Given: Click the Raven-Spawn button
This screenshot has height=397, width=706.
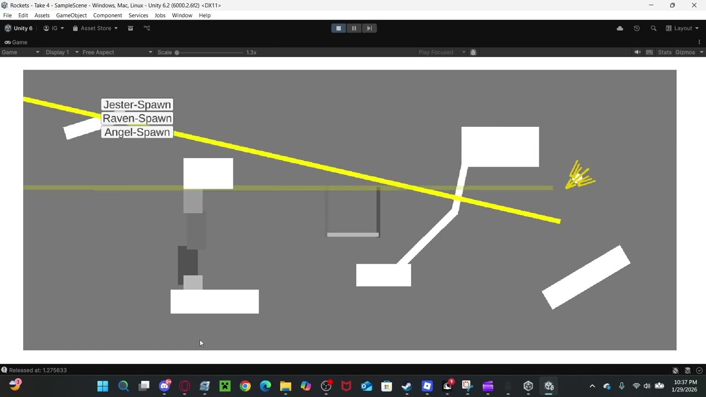Looking at the screenshot, I should 137,119.
